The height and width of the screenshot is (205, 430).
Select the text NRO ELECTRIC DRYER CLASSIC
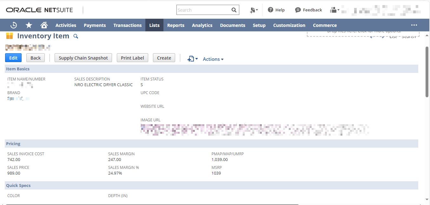(103, 85)
